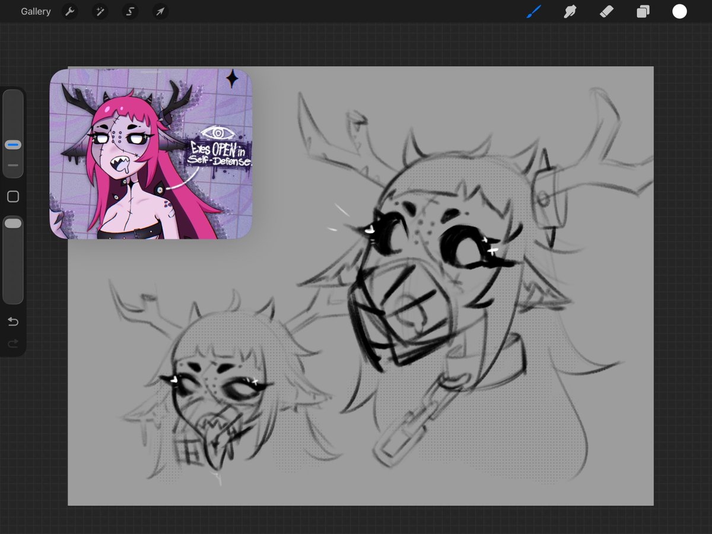
Task: Open the Adjustments magic wand menu
Action: [100, 11]
